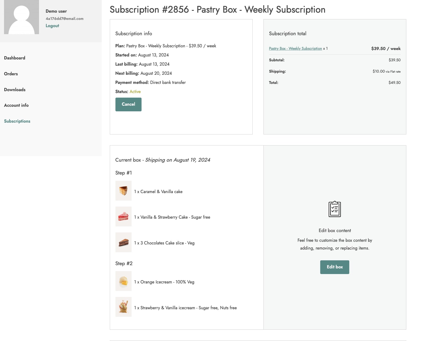Click the Subscription #2856 page heading
Viewport: 430px width, 341px height.
click(x=217, y=10)
